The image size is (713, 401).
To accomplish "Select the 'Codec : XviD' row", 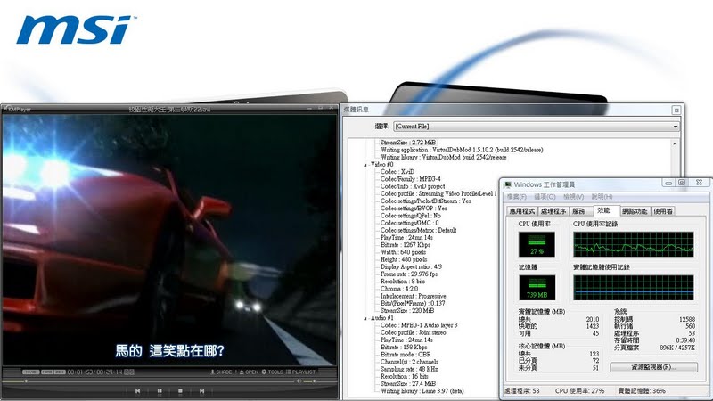I will [x=397, y=172].
